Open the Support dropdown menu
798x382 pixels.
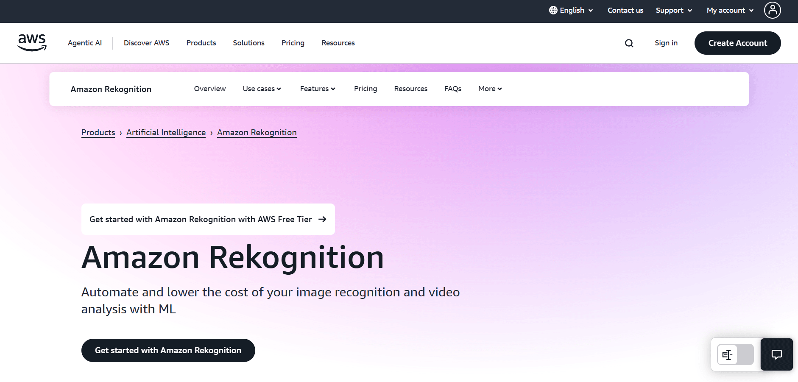tap(673, 10)
